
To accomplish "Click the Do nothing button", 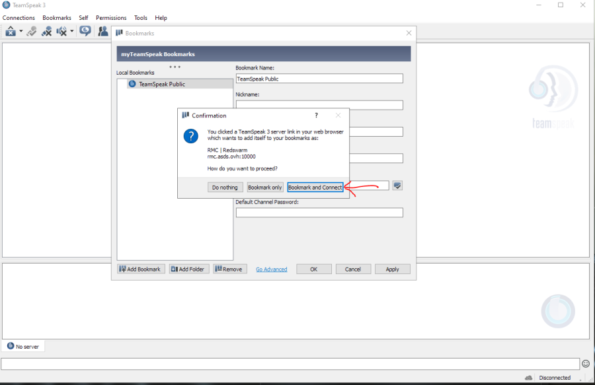I will pos(225,187).
